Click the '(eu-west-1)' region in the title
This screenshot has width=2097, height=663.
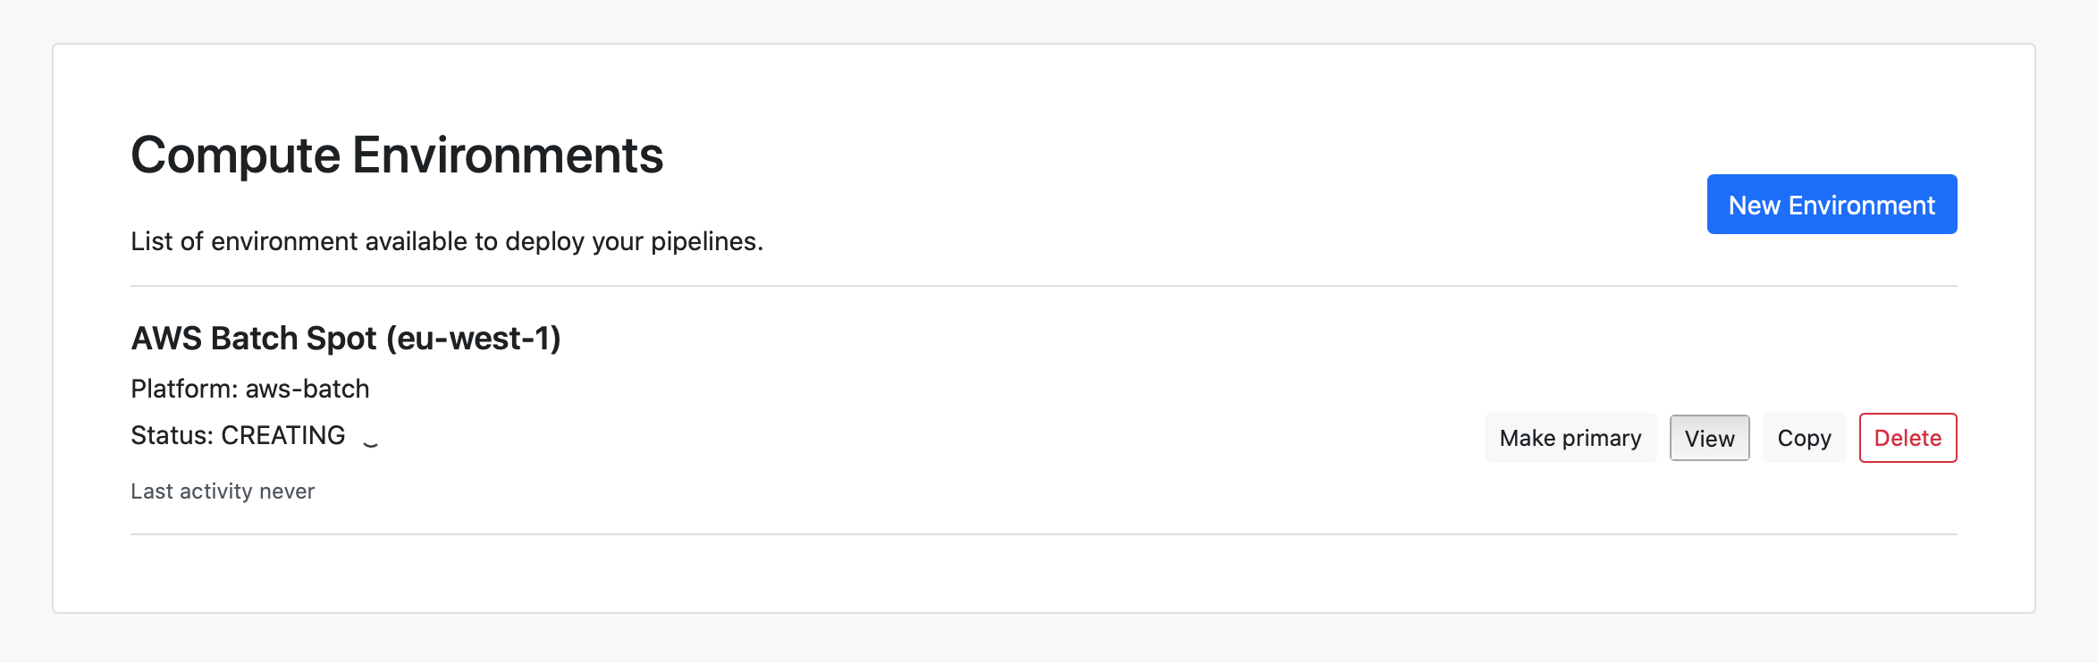coord(474,339)
